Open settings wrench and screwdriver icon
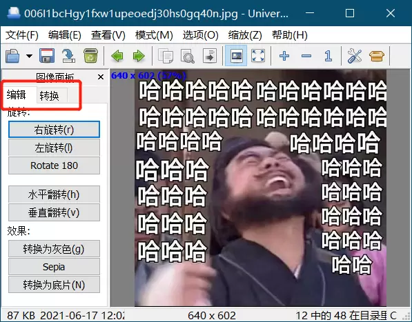The image size is (412, 322). tap(354, 56)
